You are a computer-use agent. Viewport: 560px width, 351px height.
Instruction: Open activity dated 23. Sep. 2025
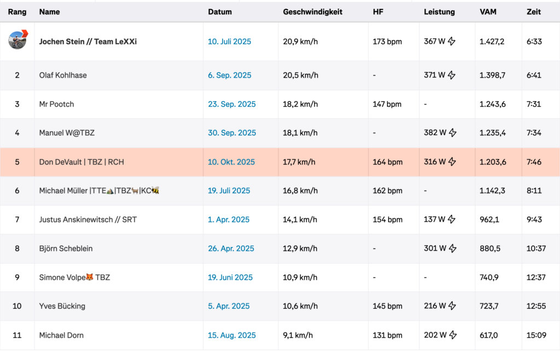pos(232,104)
